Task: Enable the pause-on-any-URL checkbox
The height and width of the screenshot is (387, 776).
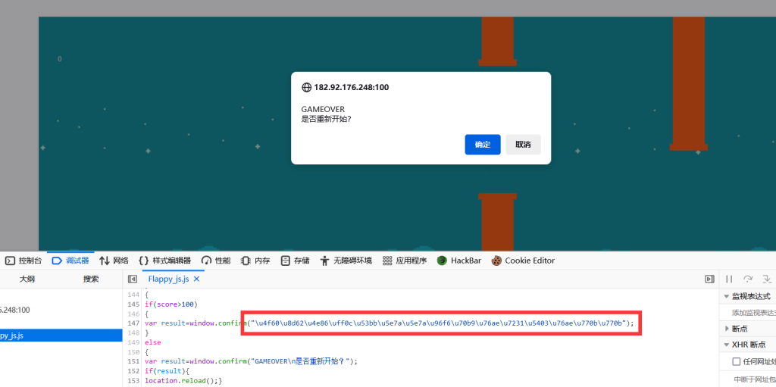Action: pos(737,362)
